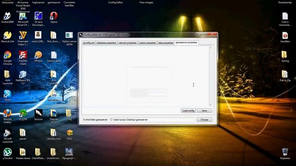Viewport: 296px width, 166px height.
Task: Launch the SPlayer shortcut
Action: (38, 55)
